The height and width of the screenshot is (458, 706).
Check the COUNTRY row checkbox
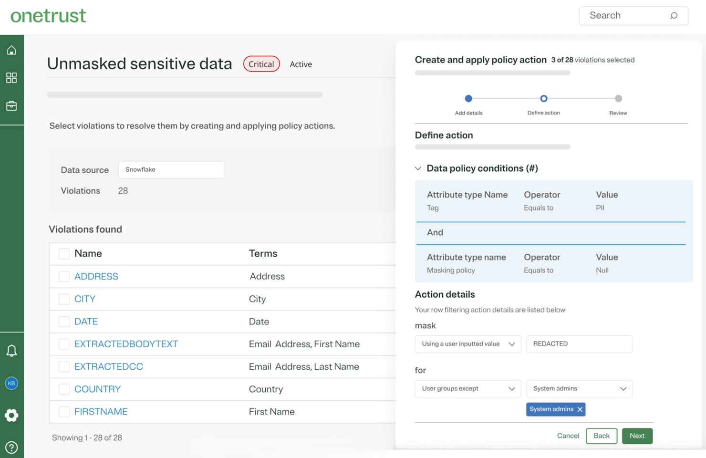(x=64, y=389)
